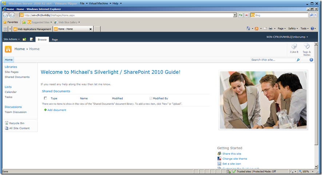Click the Recycle Bin icon

coord(7,123)
